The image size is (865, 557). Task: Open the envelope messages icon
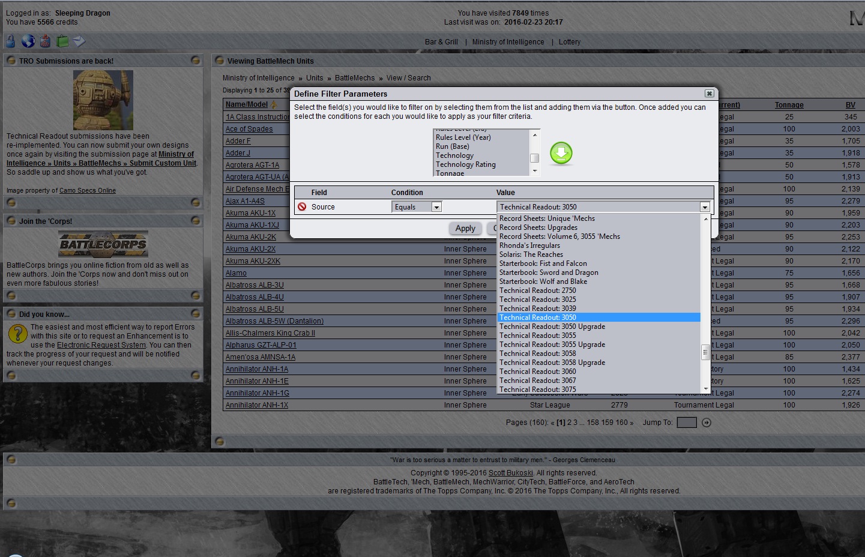[x=79, y=41]
